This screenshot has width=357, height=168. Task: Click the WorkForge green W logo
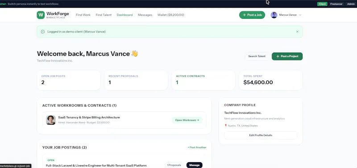click(x=41, y=15)
